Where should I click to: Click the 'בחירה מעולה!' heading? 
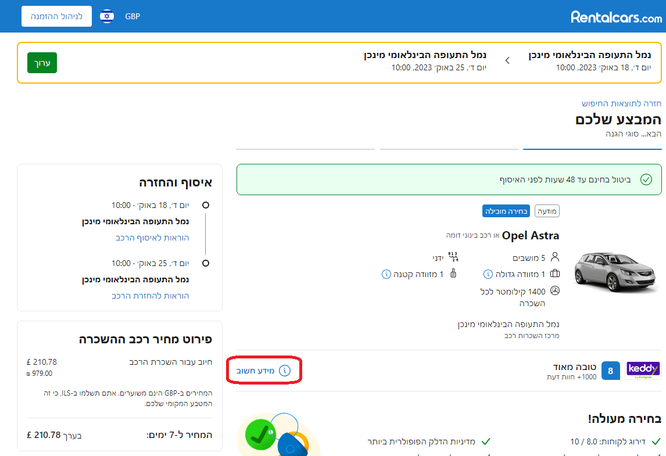[625, 419]
